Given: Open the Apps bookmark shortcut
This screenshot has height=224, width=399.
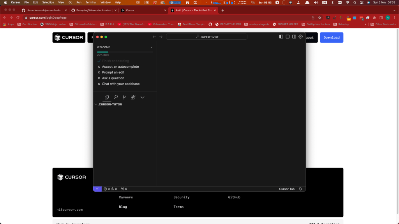Looking at the screenshot, I should 9,24.
